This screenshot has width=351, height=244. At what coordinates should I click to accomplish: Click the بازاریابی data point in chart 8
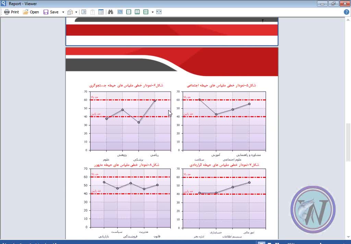pos(104,182)
